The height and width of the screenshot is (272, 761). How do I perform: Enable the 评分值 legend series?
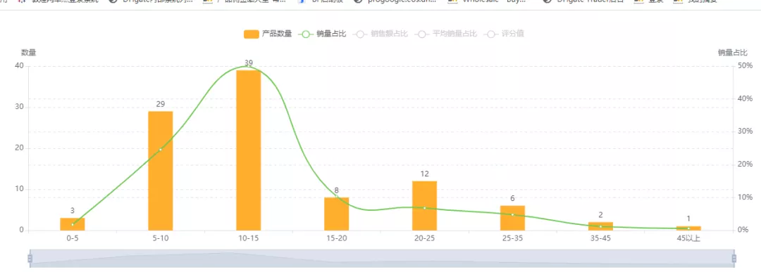coord(503,34)
